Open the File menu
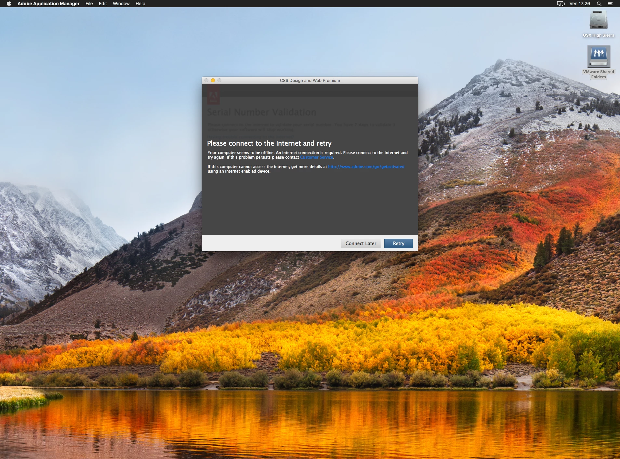This screenshot has height=459, width=620. (x=89, y=4)
